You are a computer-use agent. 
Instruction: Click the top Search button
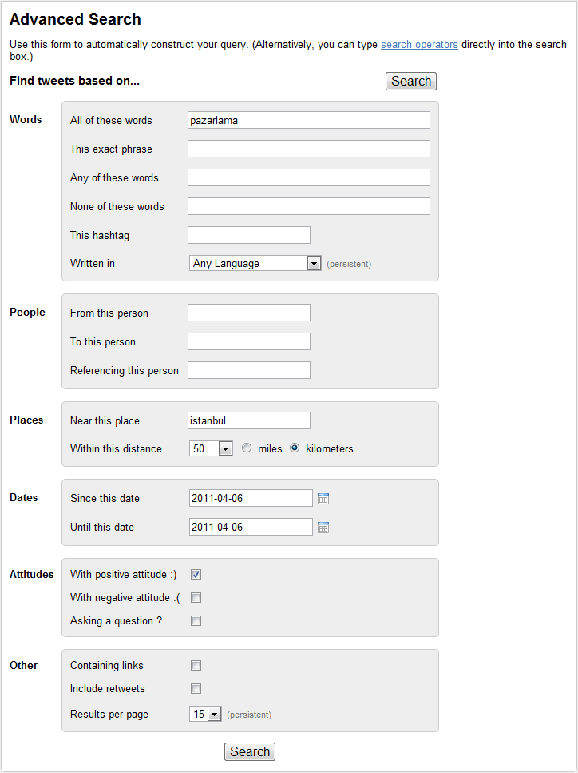click(x=411, y=81)
